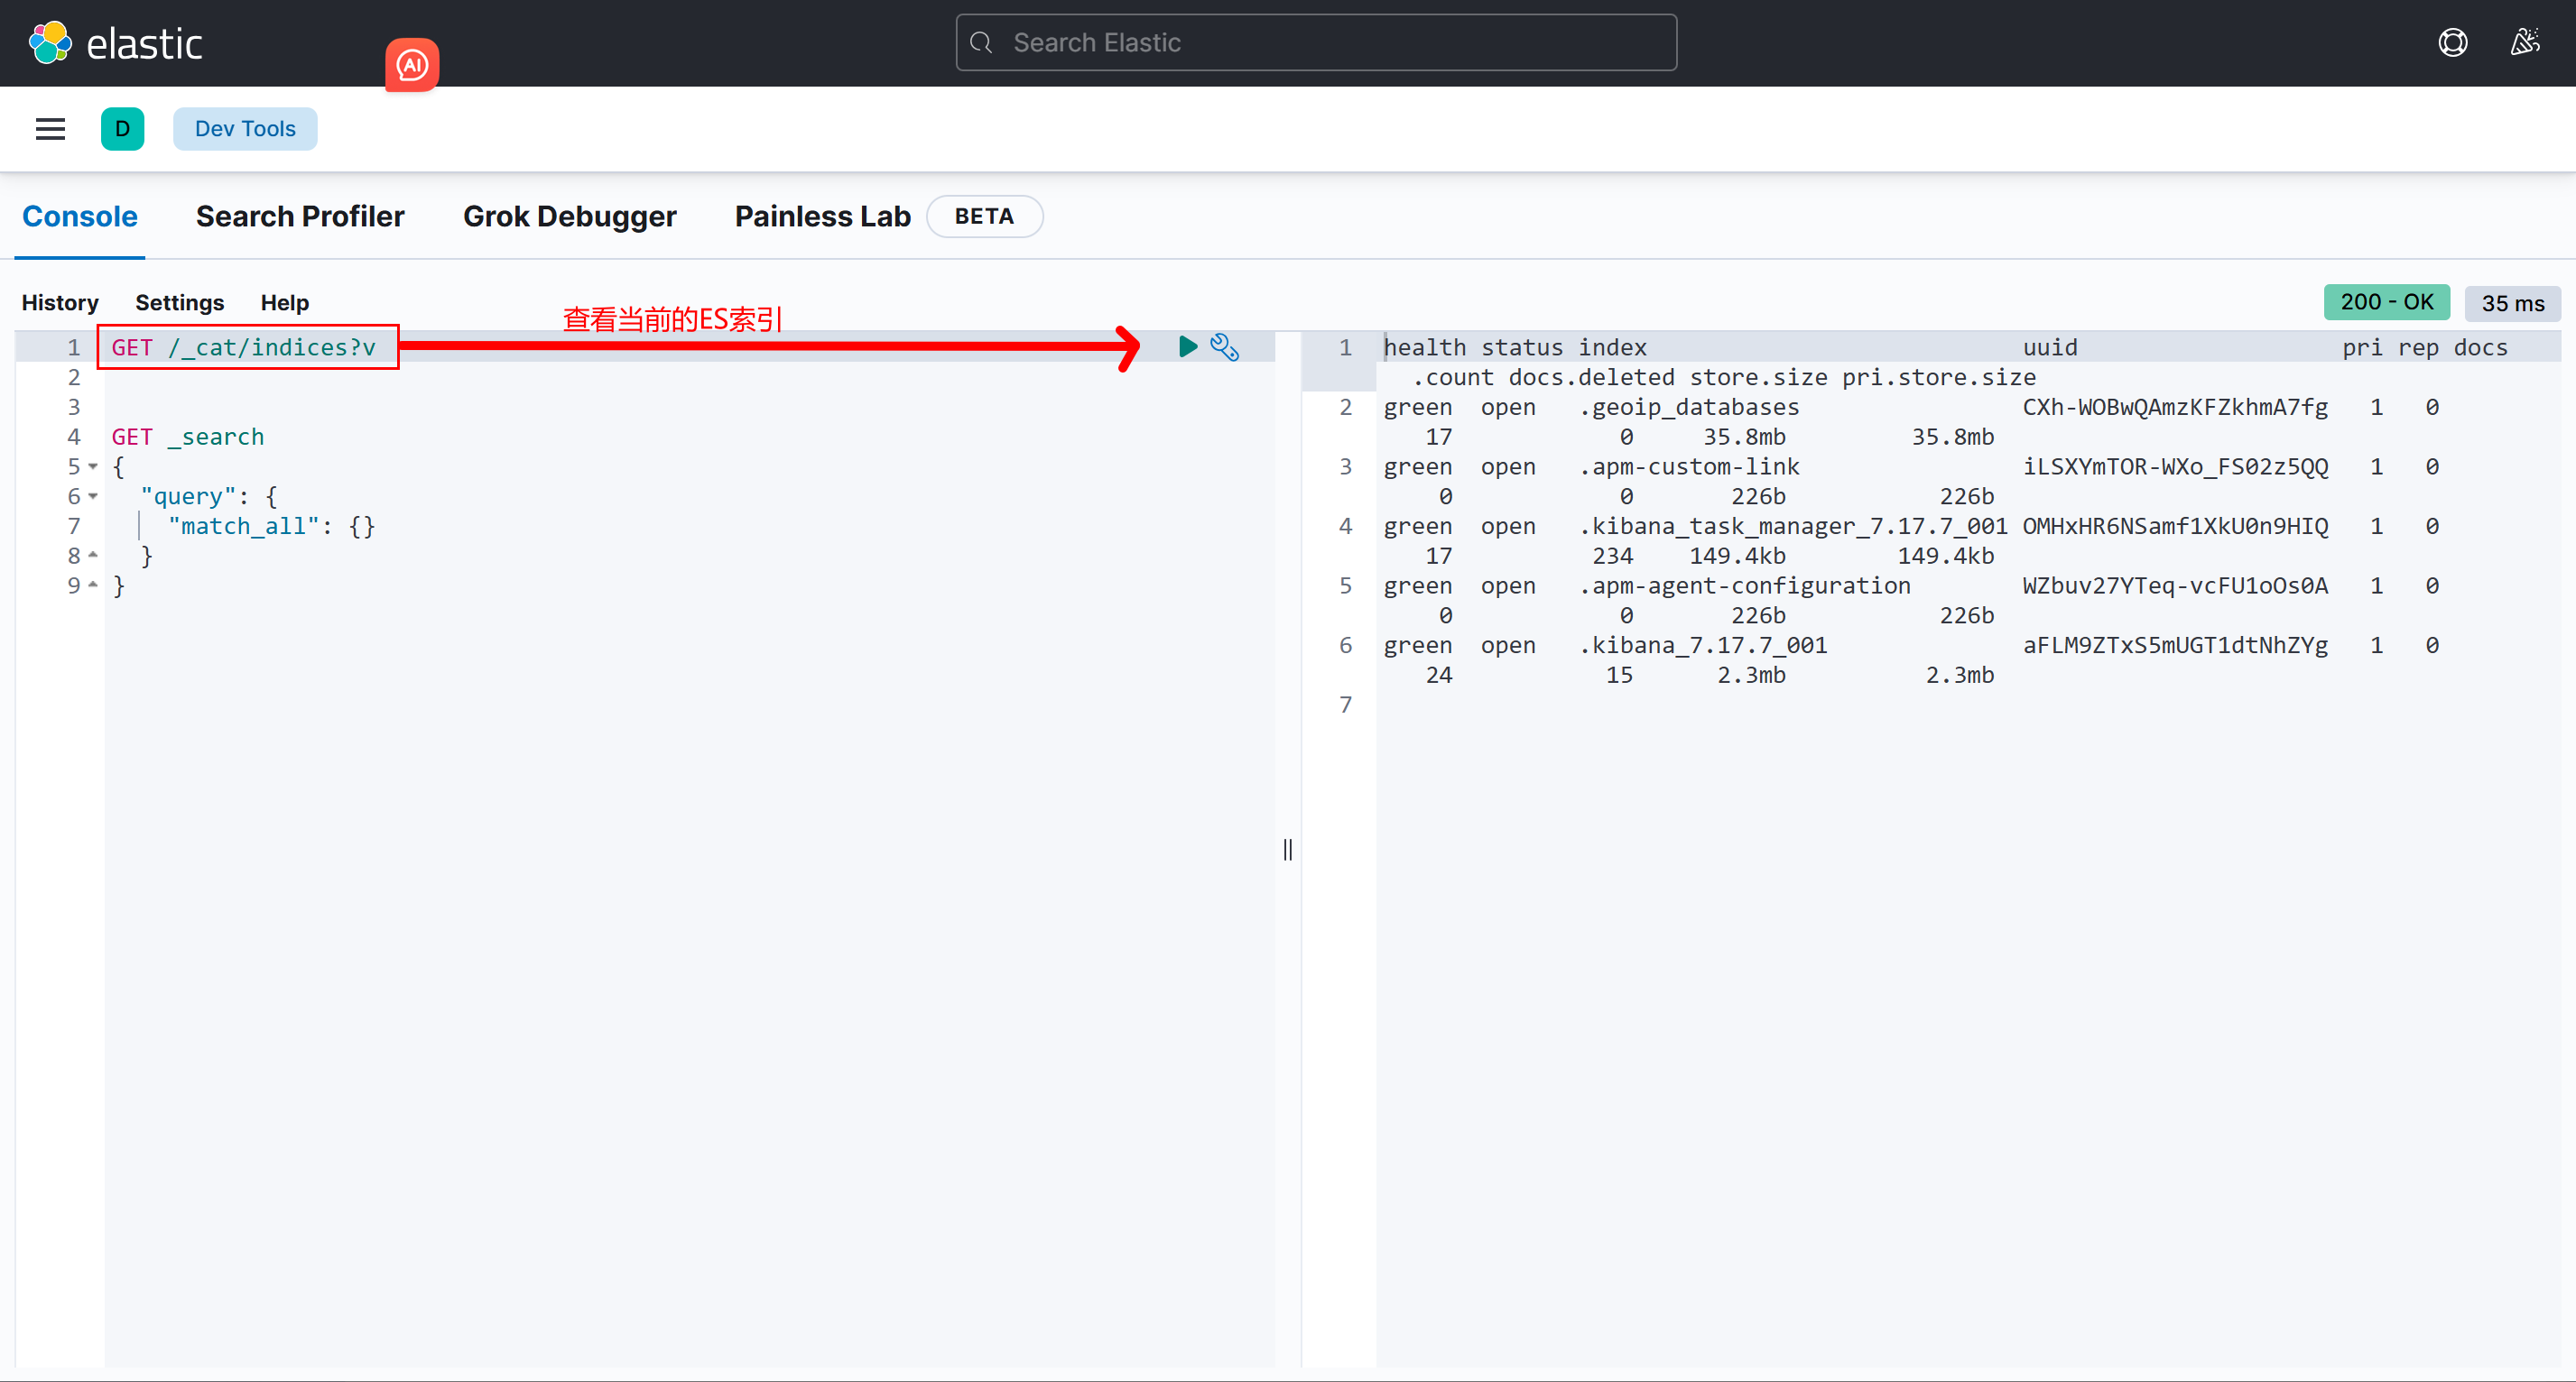This screenshot has width=2576, height=1382.
Task: Open the newsfeed celebration icon
Action: point(2525,43)
